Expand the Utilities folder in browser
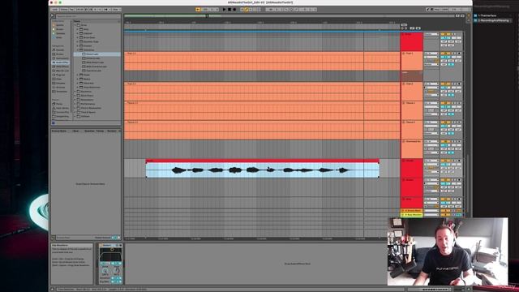 click(75, 116)
